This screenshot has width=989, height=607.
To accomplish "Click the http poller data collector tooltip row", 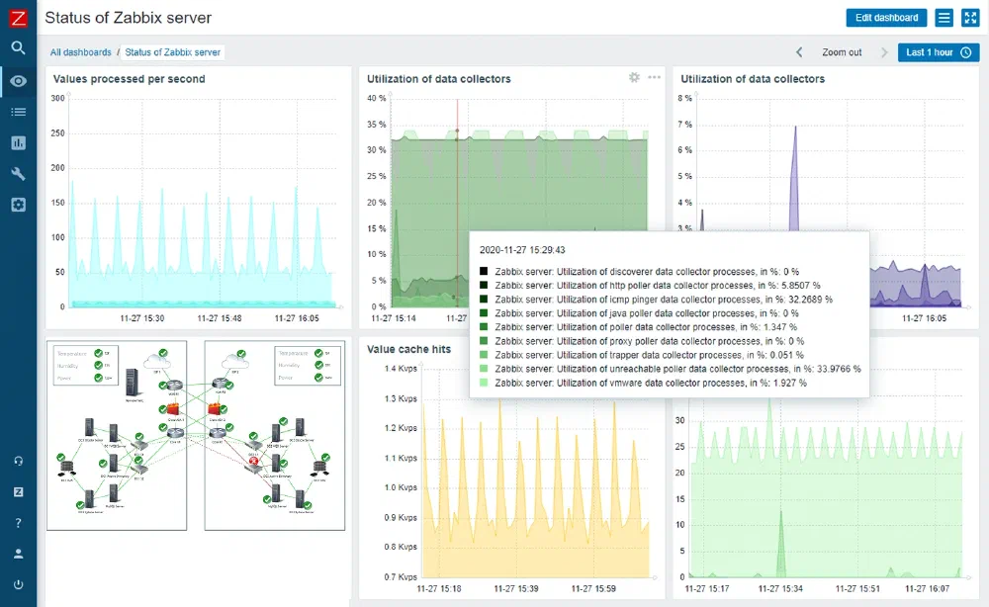I will [x=650, y=286].
